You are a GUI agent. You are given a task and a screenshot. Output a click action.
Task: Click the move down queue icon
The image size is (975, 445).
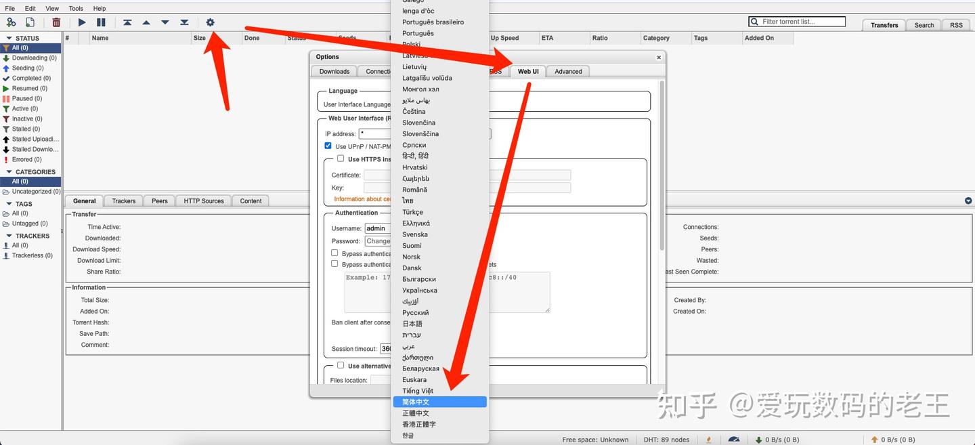click(x=165, y=22)
